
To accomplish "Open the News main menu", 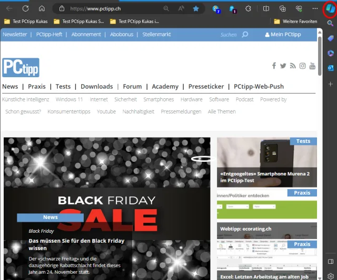I will pyautogui.click(x=10, y=86).
